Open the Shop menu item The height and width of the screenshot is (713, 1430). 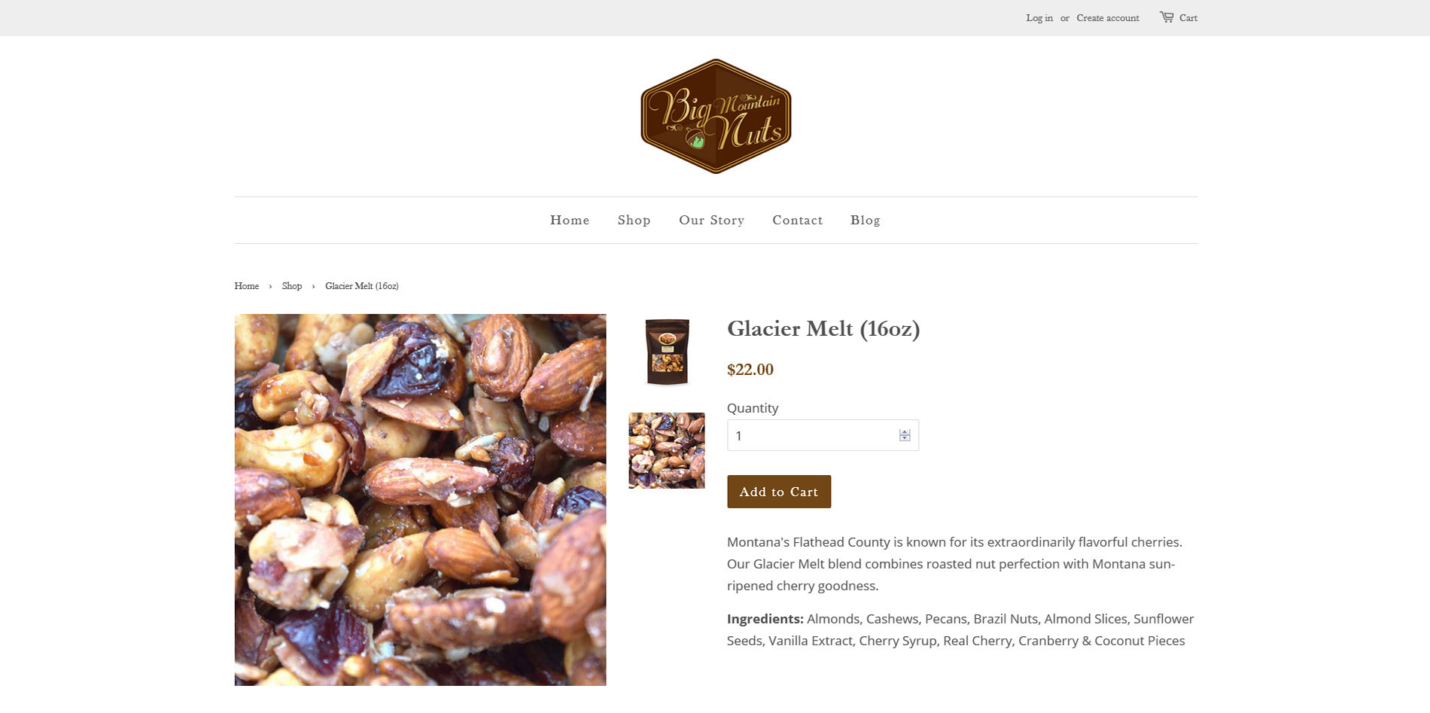tap(634, 220)
